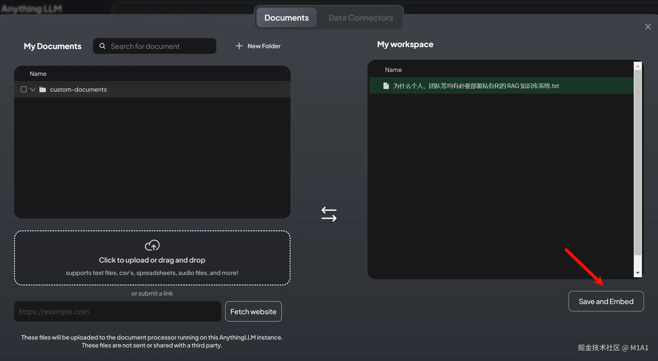Click the magnifier search icon
This screenshot has height=361, width=658.
tap(102, 46)
